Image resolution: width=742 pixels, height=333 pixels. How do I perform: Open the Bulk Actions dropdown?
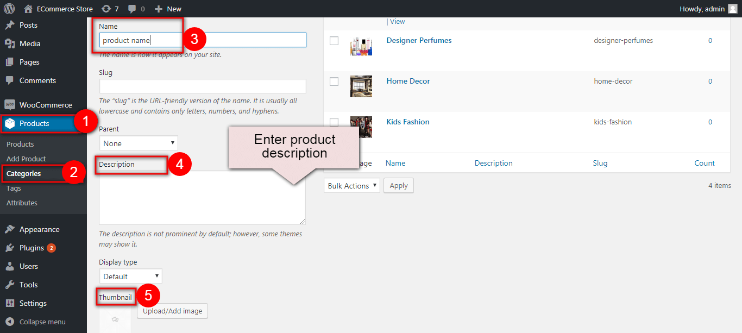coord(351,186)
